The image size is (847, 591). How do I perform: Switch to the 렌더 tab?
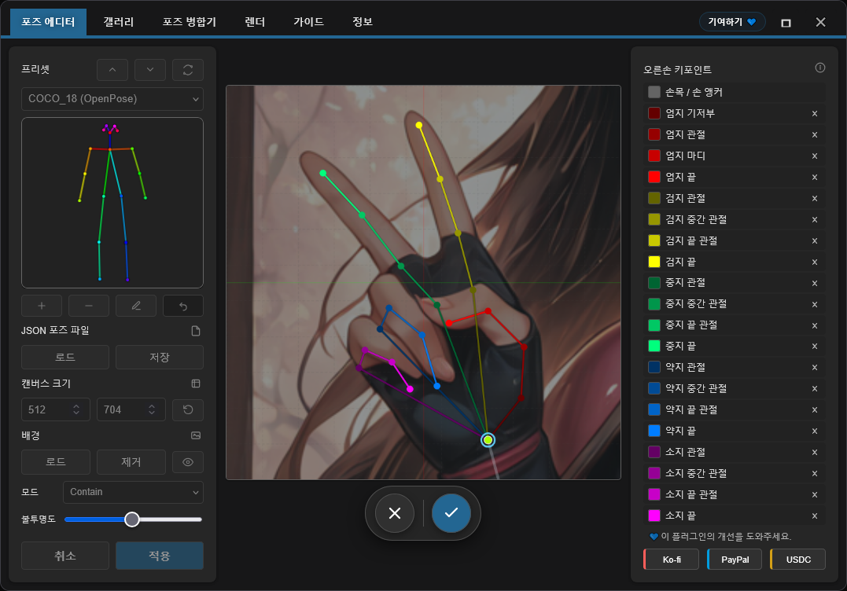point(255,22)
